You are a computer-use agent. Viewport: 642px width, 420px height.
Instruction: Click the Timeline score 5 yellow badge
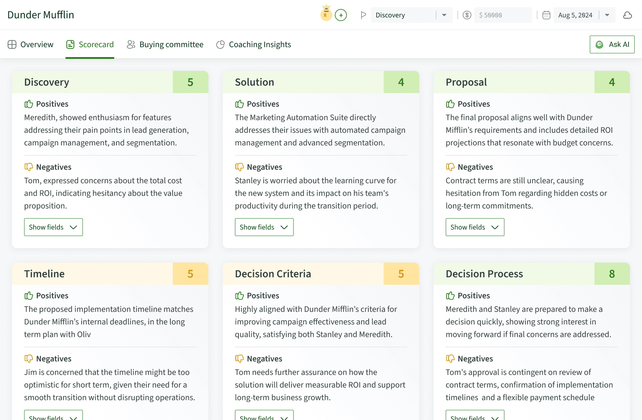(x=190, y=274)
